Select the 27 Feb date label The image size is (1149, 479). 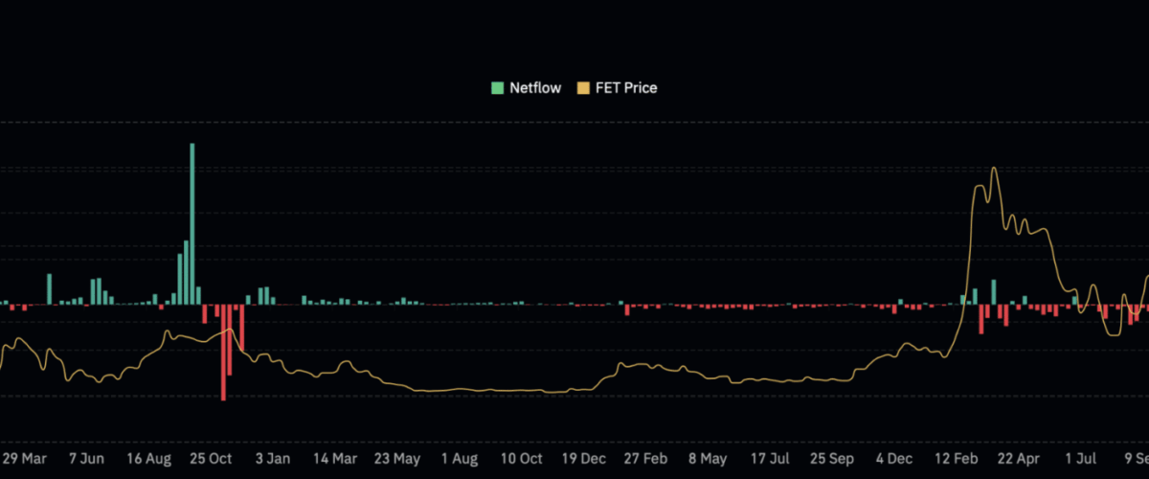click(x=645, y=458)
